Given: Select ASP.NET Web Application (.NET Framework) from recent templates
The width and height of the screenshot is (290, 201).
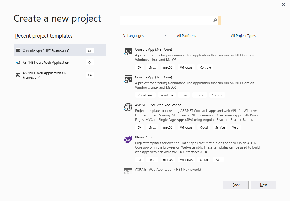Looking at the screenshot, I should click(59, 75).
